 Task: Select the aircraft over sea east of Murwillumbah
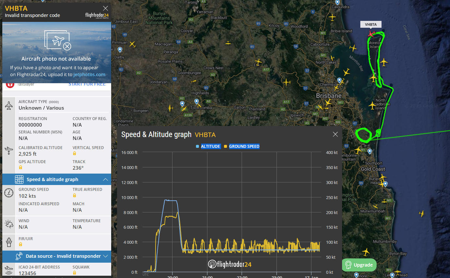[x=422, y=214]
